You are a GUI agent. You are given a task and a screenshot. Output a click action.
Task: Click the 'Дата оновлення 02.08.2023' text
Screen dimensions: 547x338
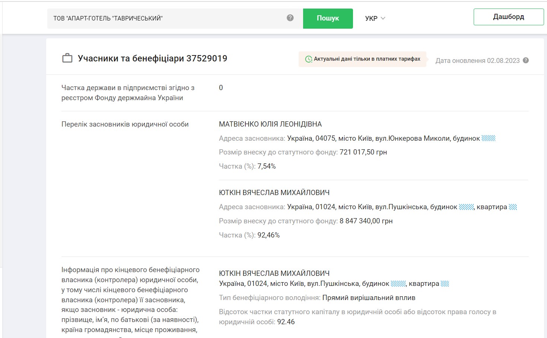tap(477, 61)
